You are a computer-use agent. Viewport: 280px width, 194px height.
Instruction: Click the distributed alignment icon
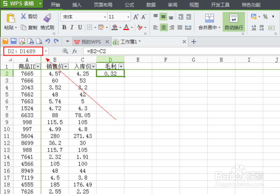pyautogui.click(x=188, y=27)
